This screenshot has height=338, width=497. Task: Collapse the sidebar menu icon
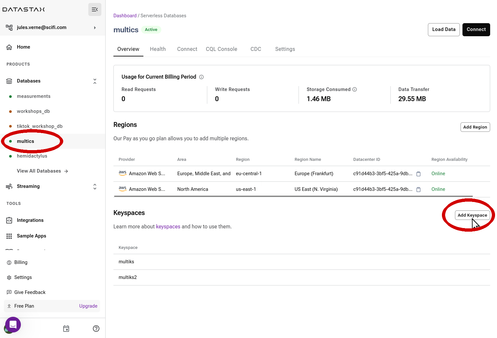point(95,9)
